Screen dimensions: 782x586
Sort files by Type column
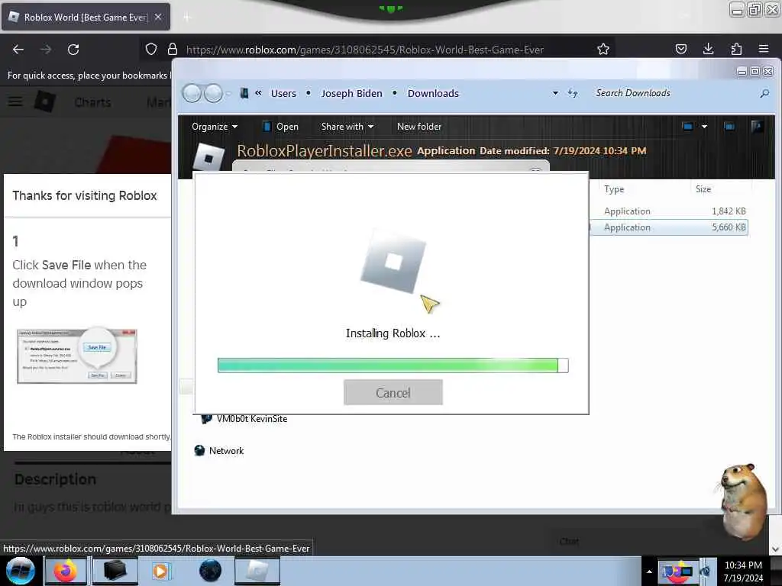pos(614,189)
